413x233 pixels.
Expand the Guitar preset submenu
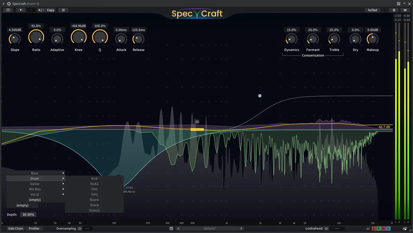pos(36,184)
